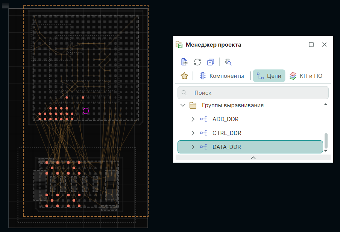Click the magenta circle marker on board

point(86,111)
